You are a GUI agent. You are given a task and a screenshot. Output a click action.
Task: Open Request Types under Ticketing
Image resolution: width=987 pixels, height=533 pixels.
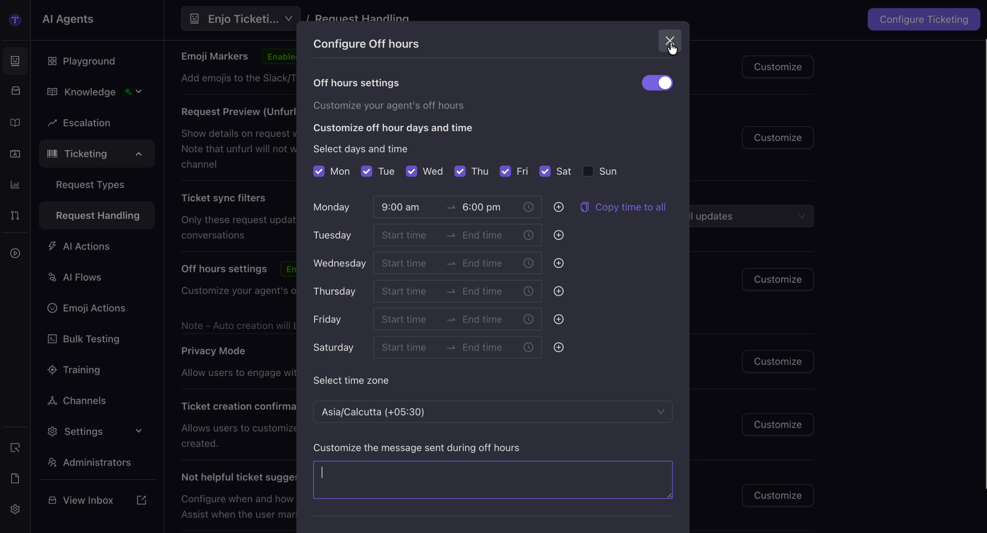97,185
